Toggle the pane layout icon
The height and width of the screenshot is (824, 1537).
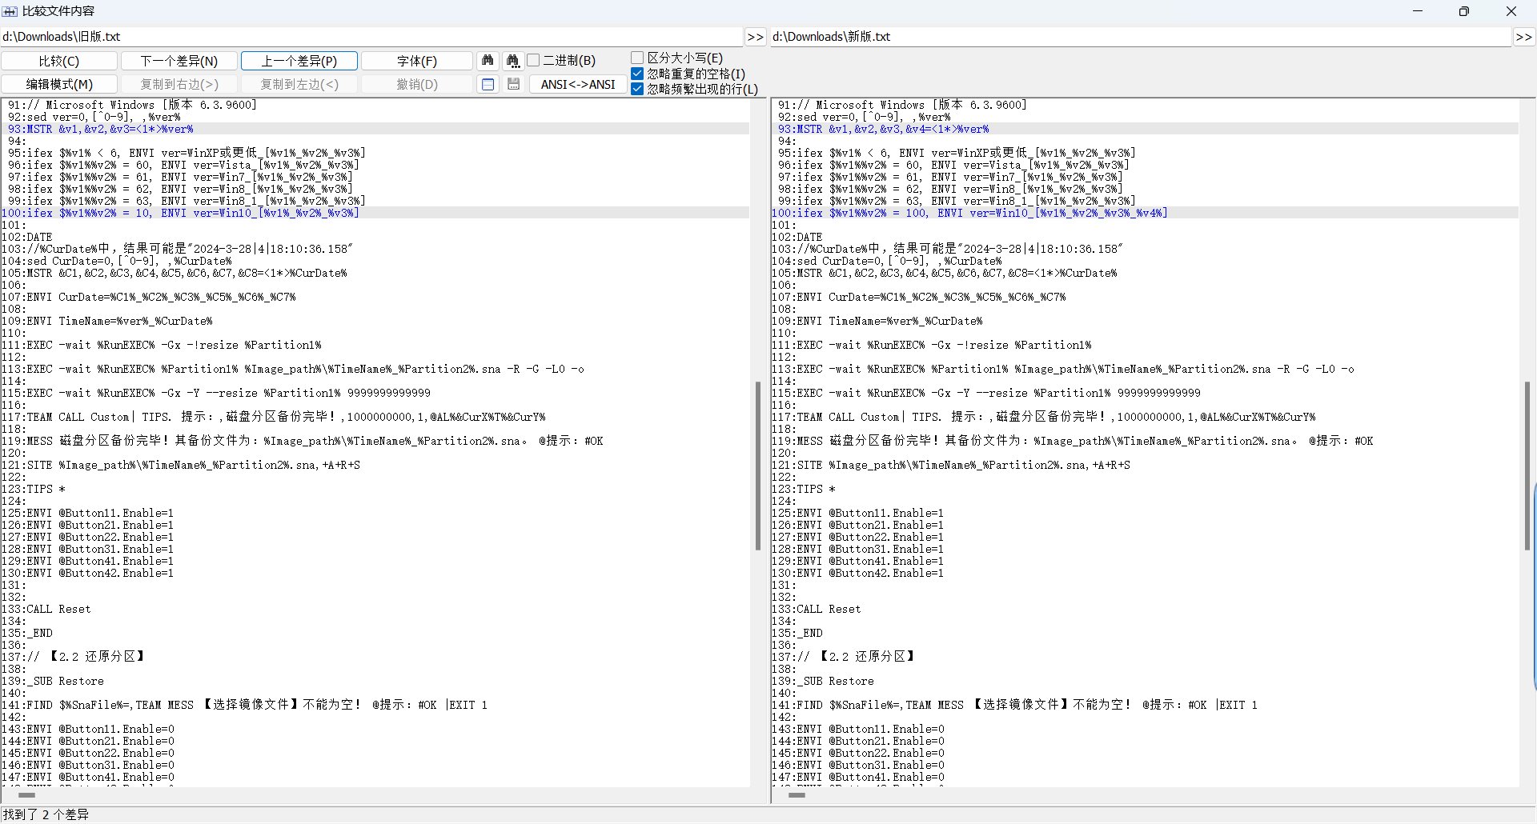tap(488, 84)
